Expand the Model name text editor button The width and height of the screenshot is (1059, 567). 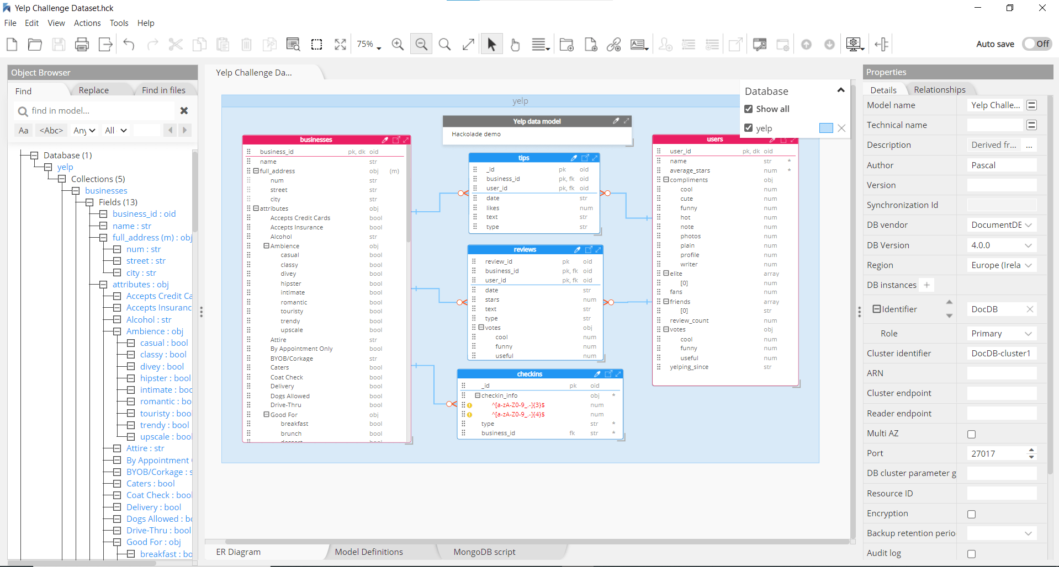pyautogui.click(x=1031, y=105)
